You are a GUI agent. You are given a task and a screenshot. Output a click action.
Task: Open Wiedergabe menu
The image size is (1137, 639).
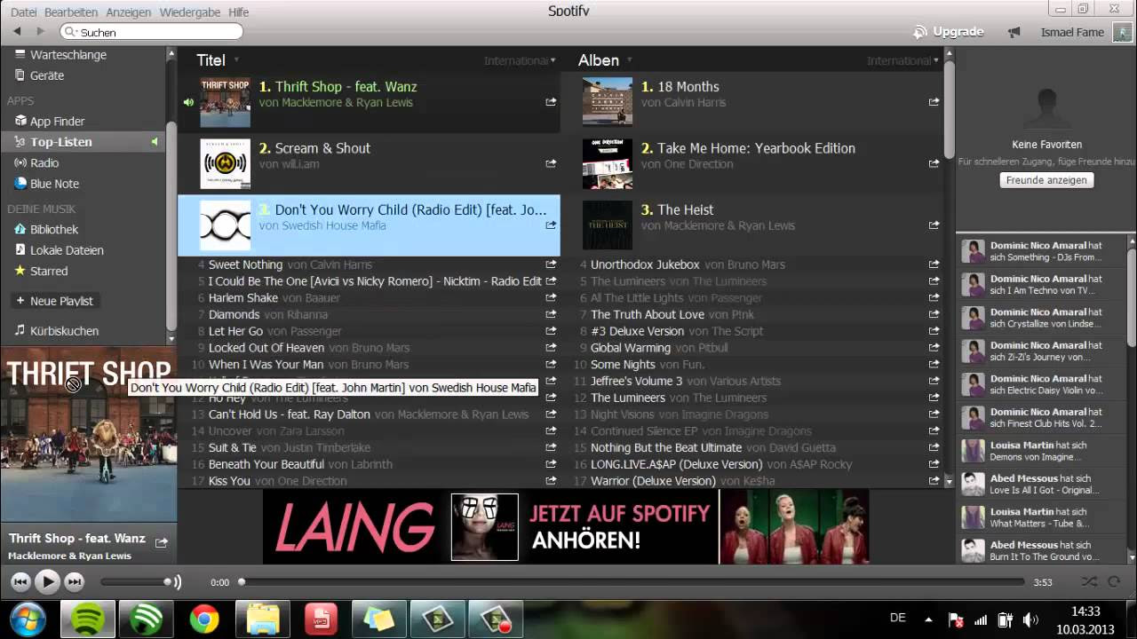click(x=190, y=12)
